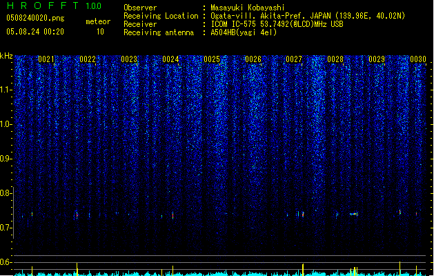Click the timestamp 05.08.24 00:20
The height and width of the screenshot is (276, 434).
point(35,32)
